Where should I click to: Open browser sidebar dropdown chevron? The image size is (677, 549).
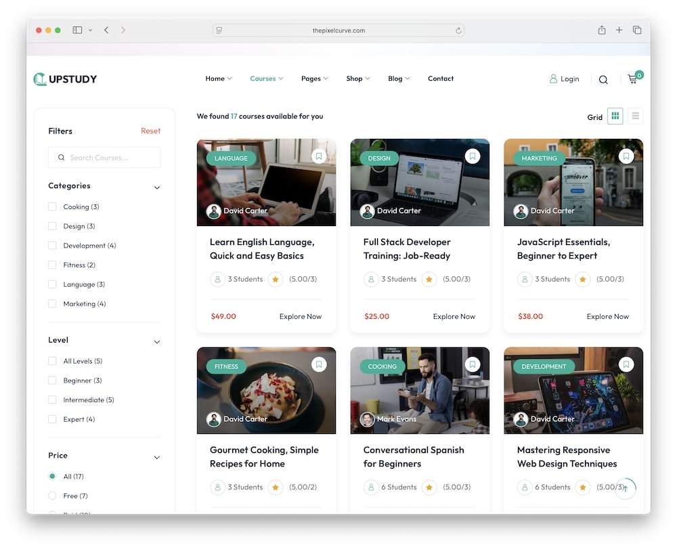90,30
